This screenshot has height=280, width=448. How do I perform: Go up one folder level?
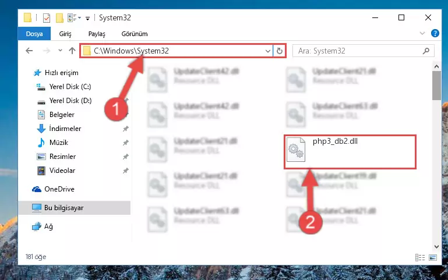(x=72, y=51)
